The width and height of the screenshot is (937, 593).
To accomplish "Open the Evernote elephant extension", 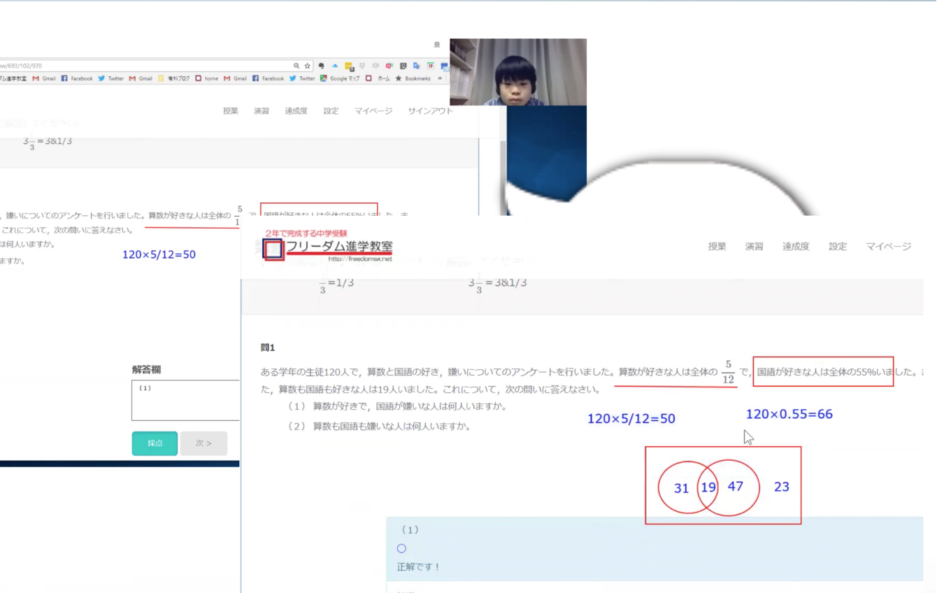I will pyautogui.click(x=321, y=66).
